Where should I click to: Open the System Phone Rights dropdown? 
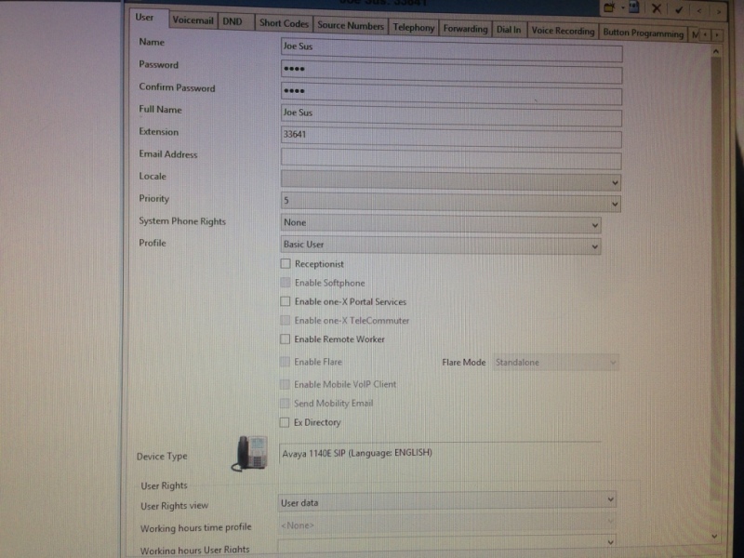441,223
